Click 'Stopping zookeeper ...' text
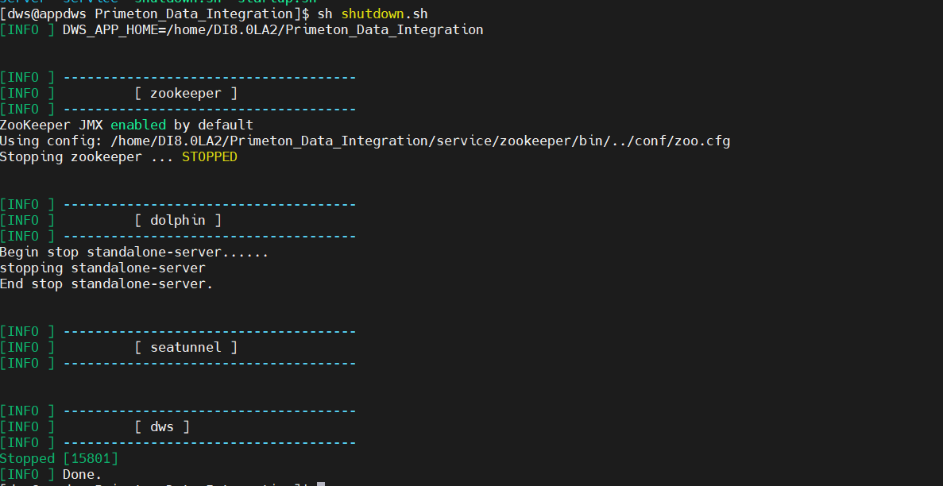 [x=87, y=157]
